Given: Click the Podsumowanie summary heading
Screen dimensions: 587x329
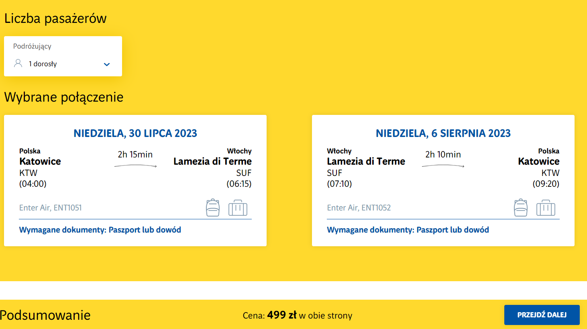Looking at the screenshot, I should [x=45, y=315].
